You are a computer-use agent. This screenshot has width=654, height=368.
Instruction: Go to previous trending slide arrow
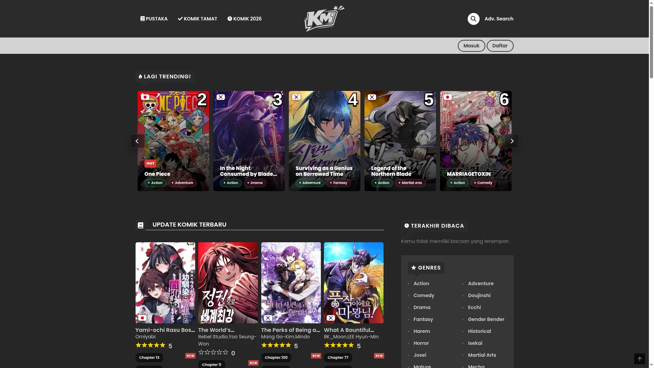pyautogui.click(x=137, y=141)
